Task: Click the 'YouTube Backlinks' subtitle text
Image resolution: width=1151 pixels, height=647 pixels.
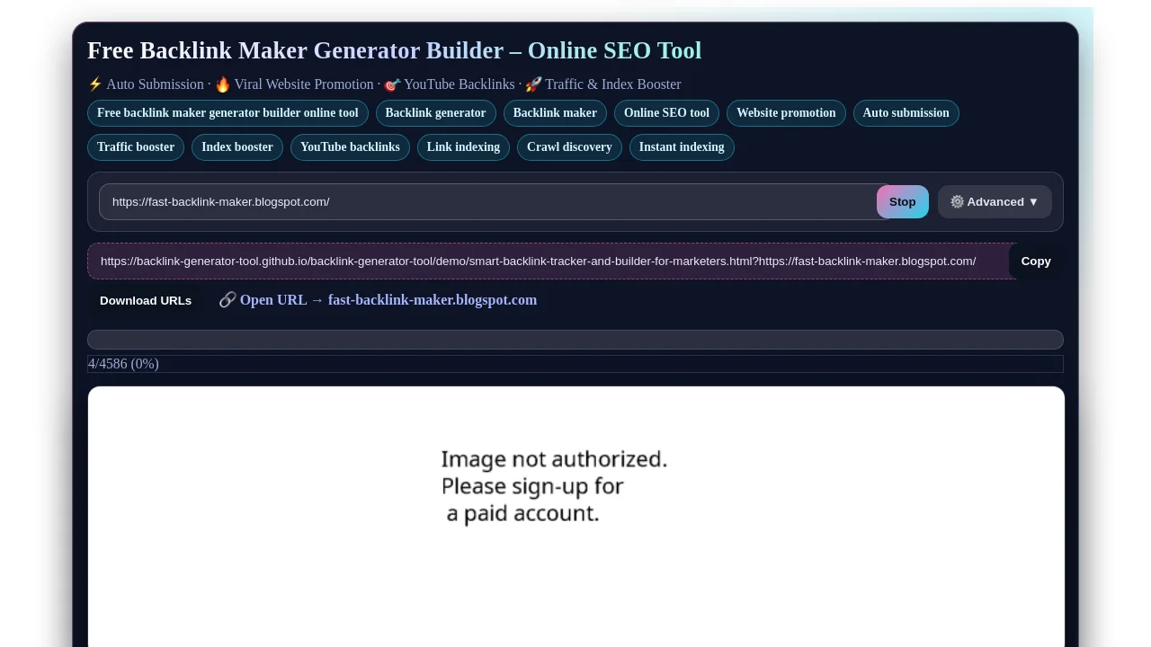Action: pyautogui.click(x=459, y=84)
